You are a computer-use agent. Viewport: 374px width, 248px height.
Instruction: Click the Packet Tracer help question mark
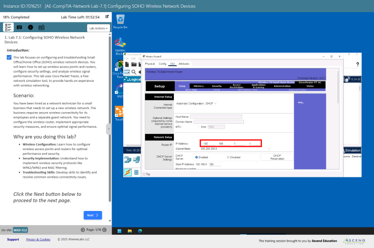(x=357, y=64)
